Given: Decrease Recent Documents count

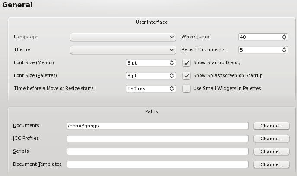Looking at the screenshot, I should (284, 52).
